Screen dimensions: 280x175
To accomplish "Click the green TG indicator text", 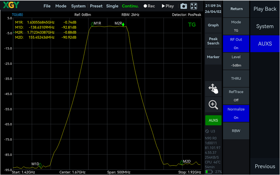I will [x=192, y=25].
